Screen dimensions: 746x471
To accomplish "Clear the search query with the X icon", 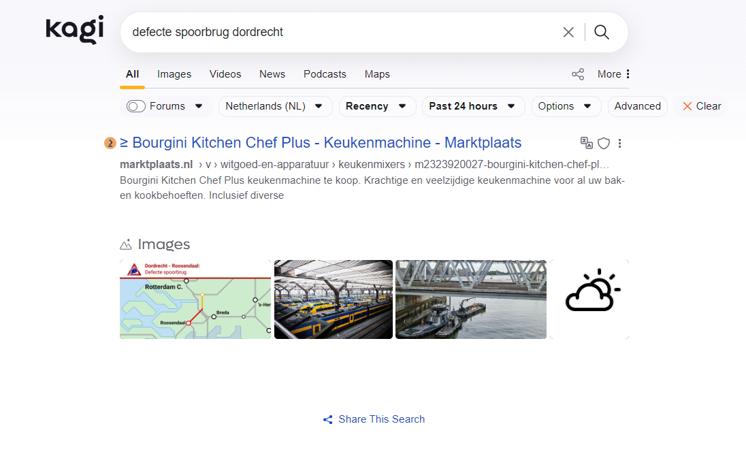I will pyautogui.click(x=568, y=32).
